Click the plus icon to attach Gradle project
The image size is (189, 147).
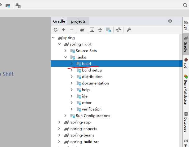click(64, 30)
